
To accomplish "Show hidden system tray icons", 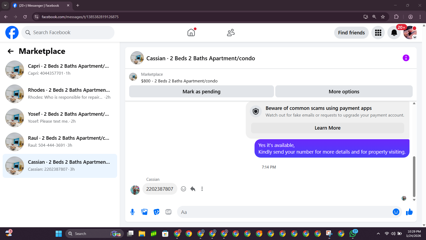I will click(x=378, y=234).
